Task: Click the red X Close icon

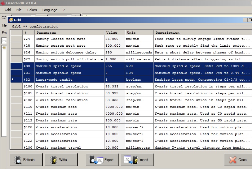Action: point(232,160)
